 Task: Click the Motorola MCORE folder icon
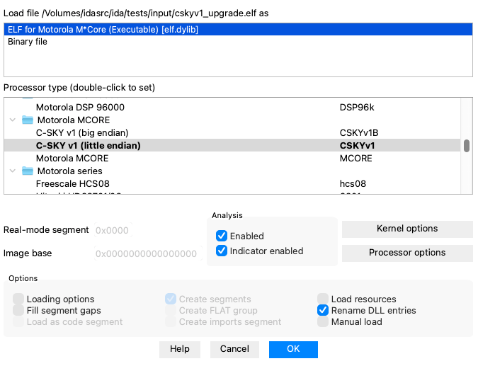[28, 120]
